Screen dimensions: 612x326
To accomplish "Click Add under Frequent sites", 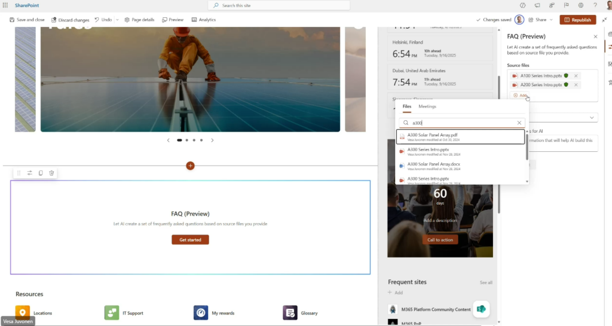I will [396, 293].
